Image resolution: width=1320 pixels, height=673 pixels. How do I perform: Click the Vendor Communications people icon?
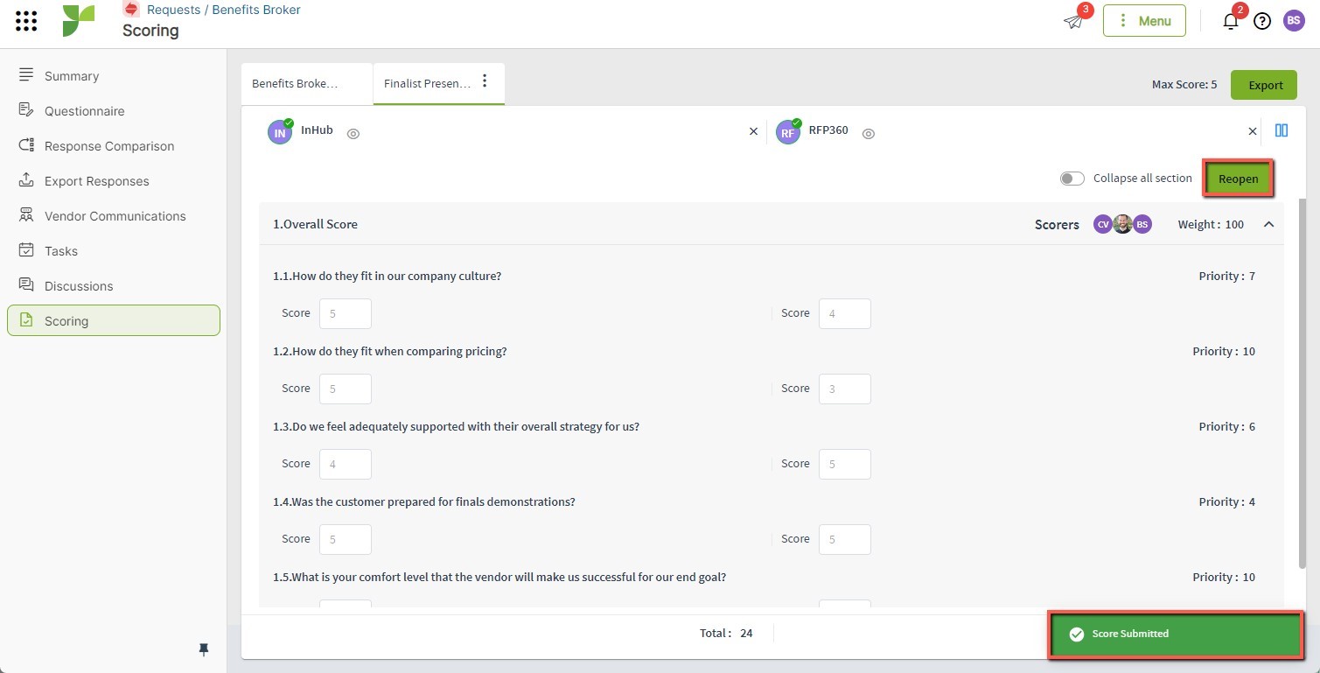click(x=26, y=215)
